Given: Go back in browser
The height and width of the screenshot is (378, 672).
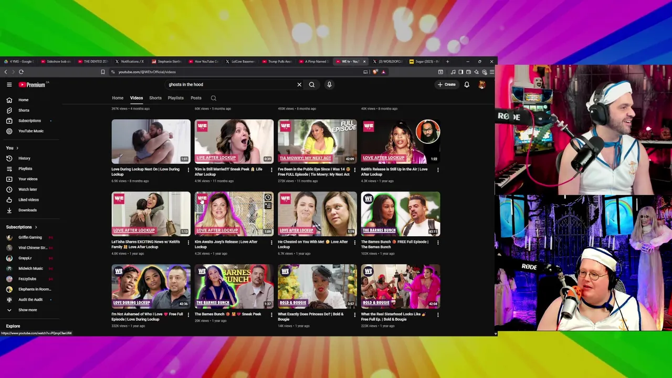Looking at the screenshot, I should (x=6, y=72).
